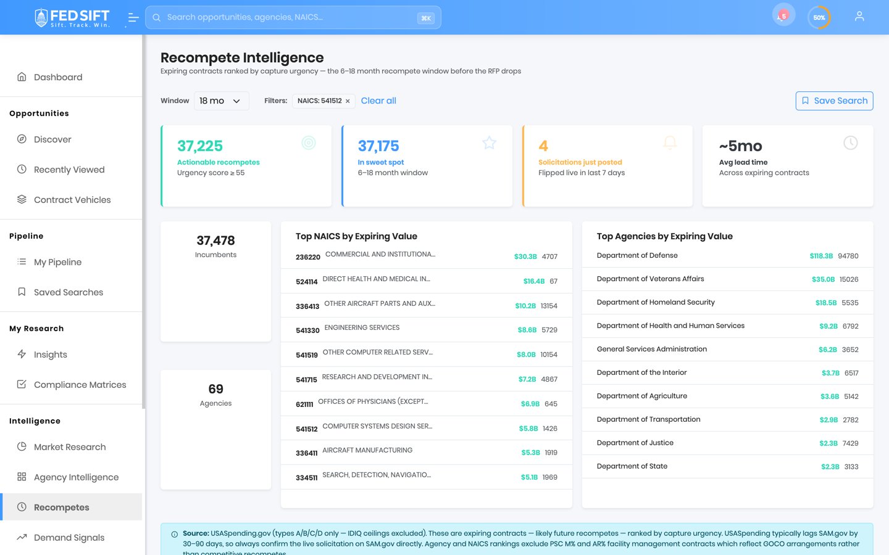The image size is (889, 555).
Task: Open the Actionable recompetes card
Action: coord(246,166)
